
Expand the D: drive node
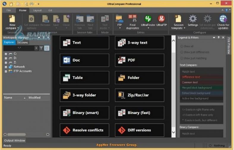6,58
